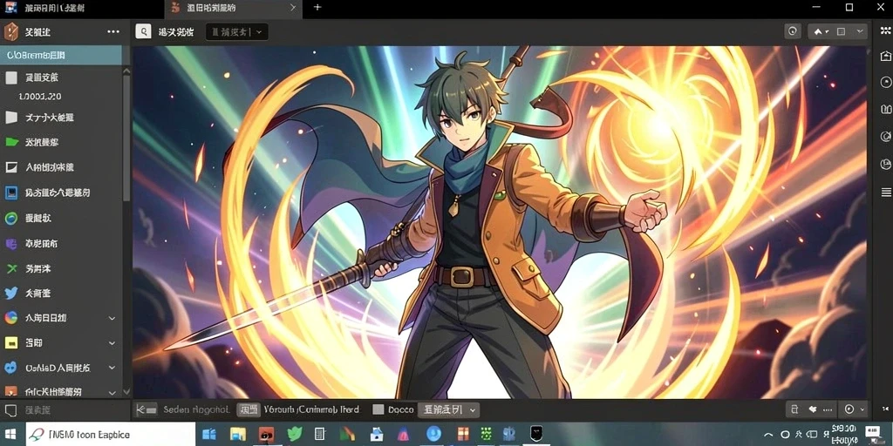Screen dimensions: 893x446
Task: Open a new tab with plus button
Action: pyautogui.click(x=317, y=7)
